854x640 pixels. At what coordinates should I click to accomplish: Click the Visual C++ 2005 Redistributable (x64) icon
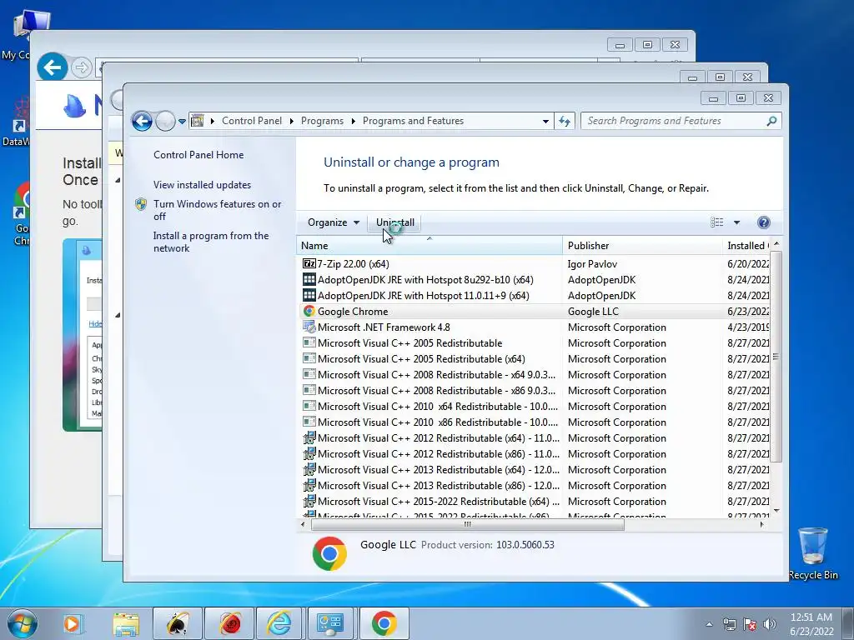coord(309,358)
